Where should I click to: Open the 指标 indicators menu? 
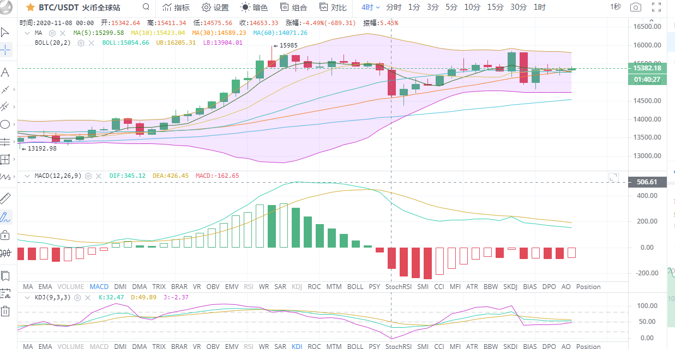tap(176, 7)
